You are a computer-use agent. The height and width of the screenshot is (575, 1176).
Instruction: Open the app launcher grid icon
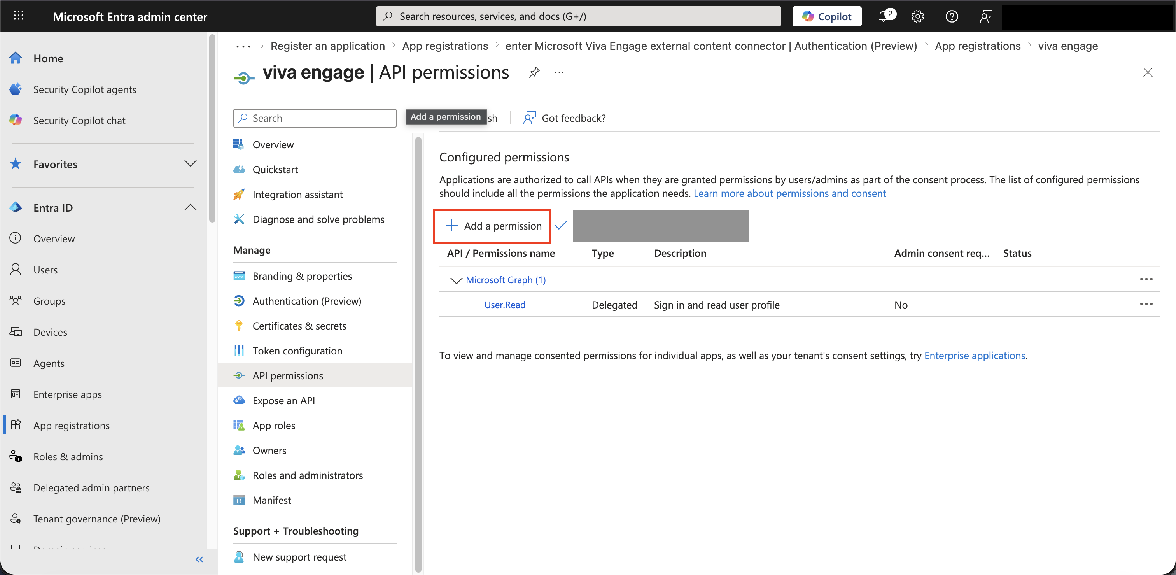(x=18, y=16)
